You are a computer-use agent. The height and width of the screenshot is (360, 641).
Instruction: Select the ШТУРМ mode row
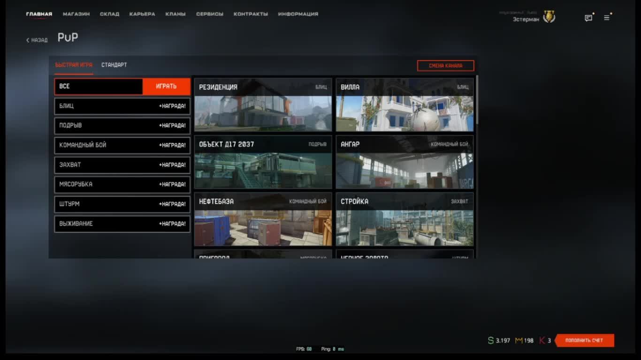[x=122, y=204]
